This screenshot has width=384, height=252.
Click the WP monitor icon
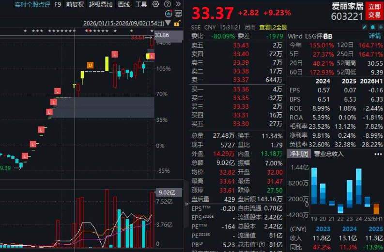(x=179, y=14)
